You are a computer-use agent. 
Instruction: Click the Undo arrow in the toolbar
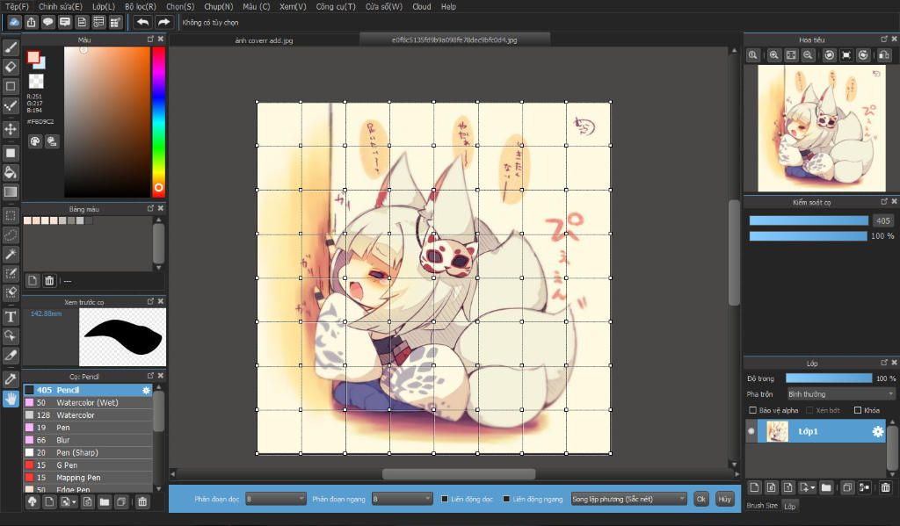click(142, 22)
